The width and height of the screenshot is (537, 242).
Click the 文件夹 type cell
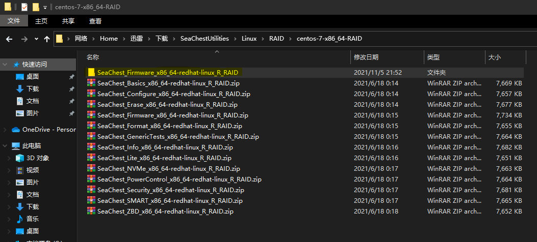(437, 72)
